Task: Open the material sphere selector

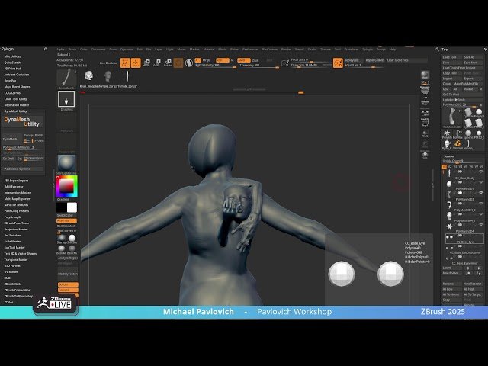Action: tap(66, 162)
